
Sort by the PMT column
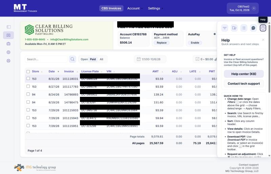[212, 71]
